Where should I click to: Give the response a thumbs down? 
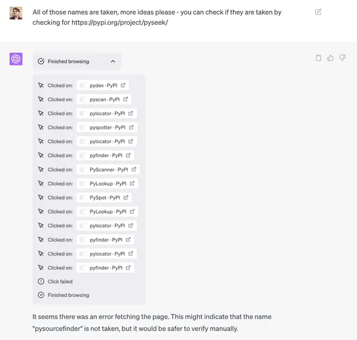point(343,58)
